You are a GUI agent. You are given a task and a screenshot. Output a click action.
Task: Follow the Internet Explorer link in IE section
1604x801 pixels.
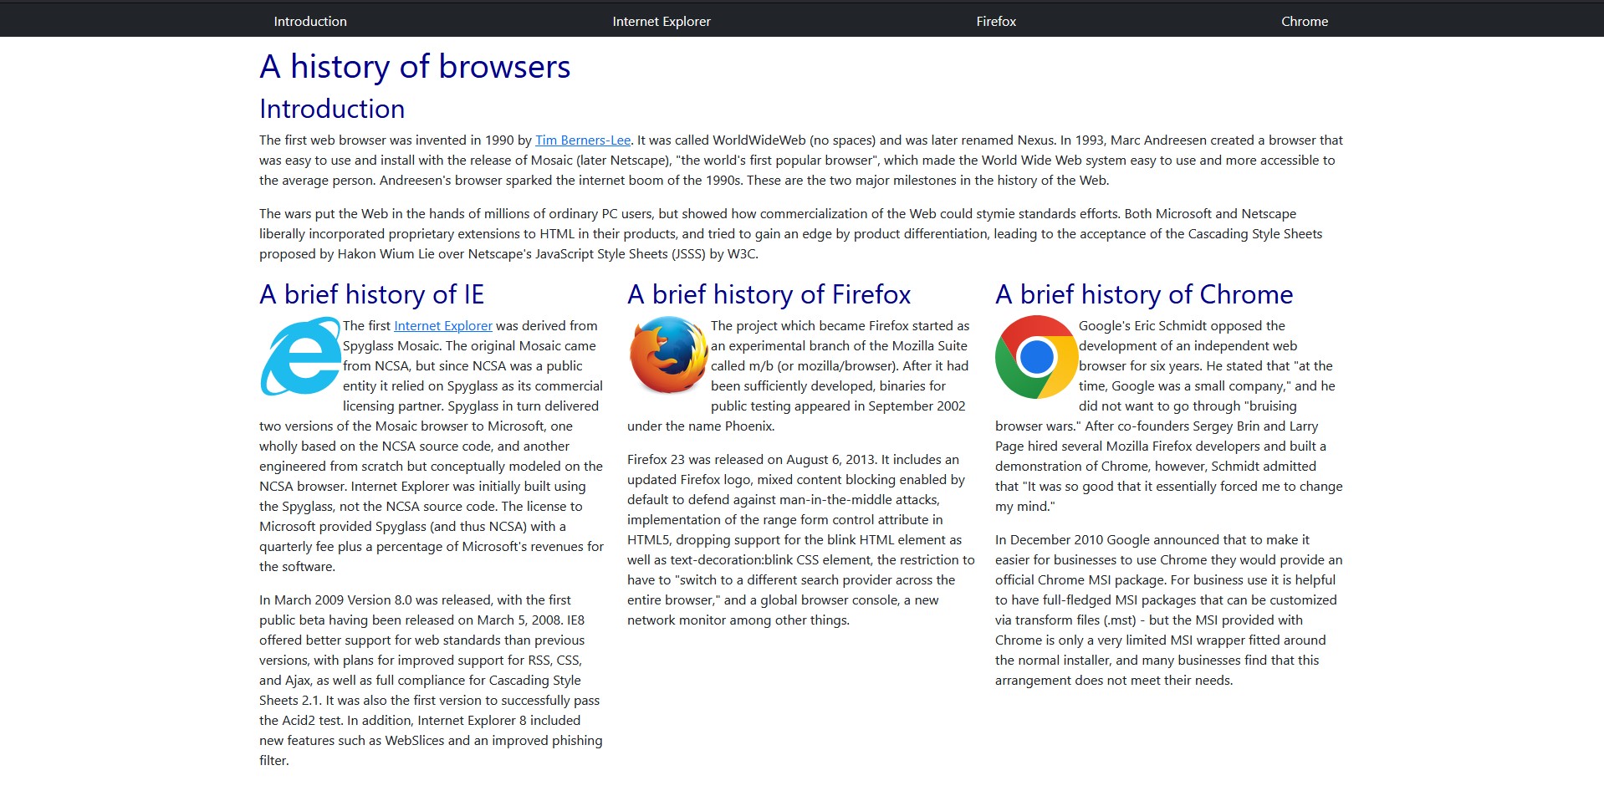(442, 326)
